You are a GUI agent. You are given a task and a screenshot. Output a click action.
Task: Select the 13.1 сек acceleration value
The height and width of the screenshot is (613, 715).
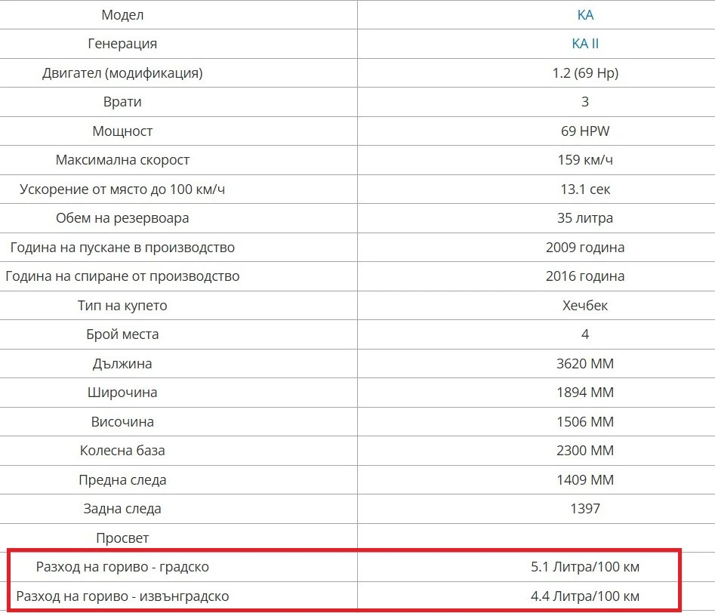pyautogui.click(x=585, y=189)
